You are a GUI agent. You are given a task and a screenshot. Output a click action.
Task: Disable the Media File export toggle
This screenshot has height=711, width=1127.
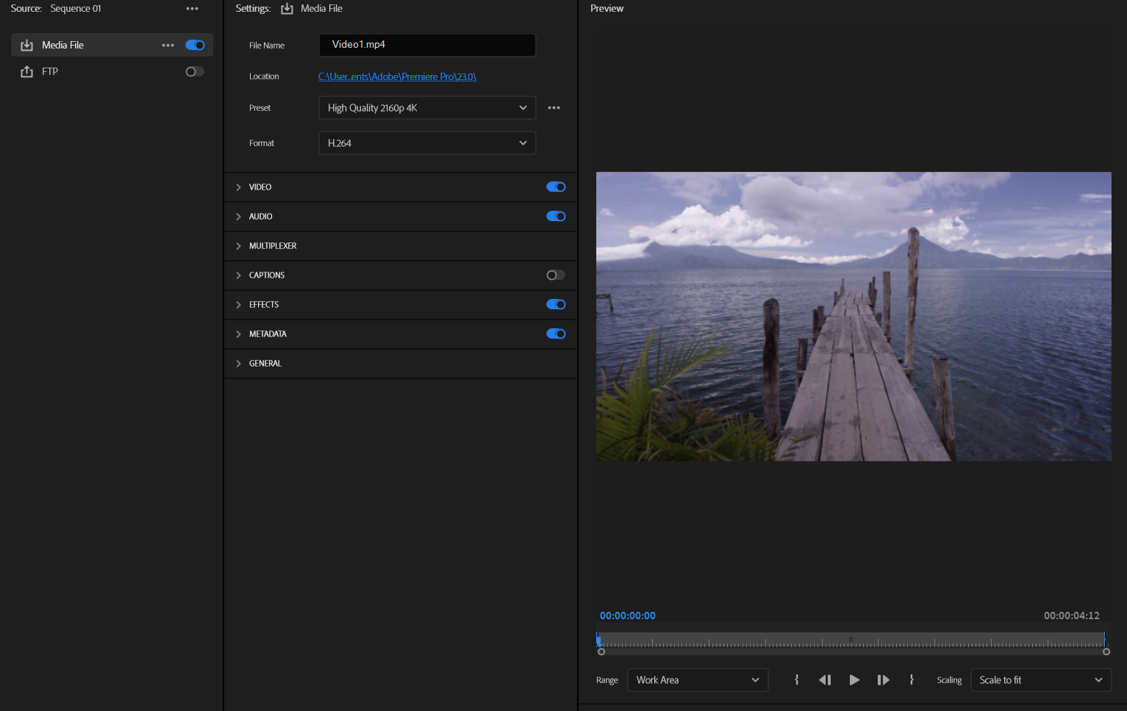[195, 46]
